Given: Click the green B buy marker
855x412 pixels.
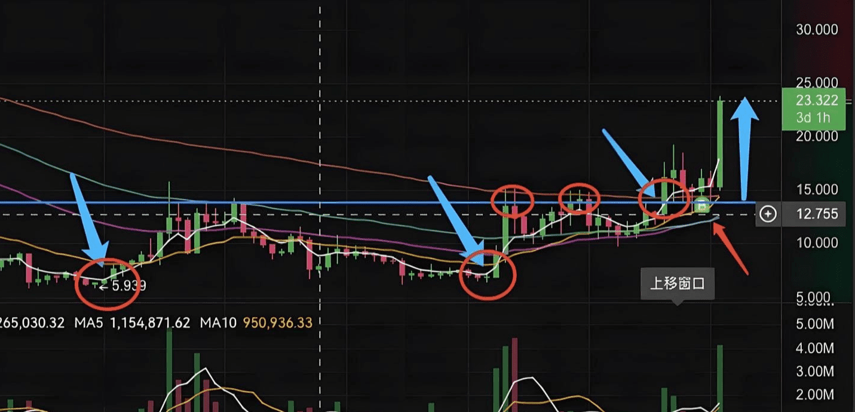Looking at the screenshot, I should coord(703,205).
